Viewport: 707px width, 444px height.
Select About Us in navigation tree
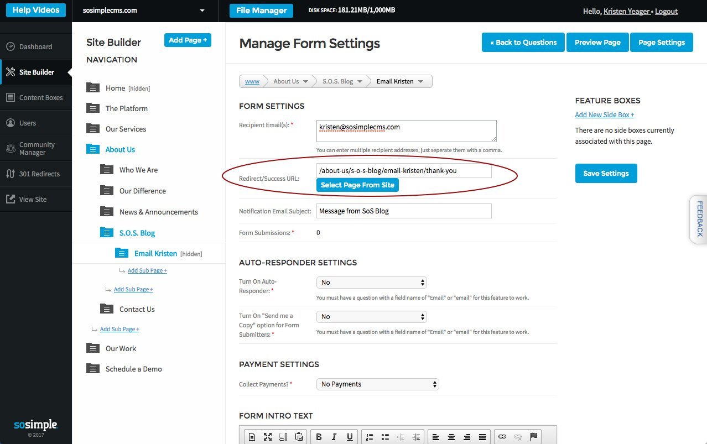[x=120, y=149]
